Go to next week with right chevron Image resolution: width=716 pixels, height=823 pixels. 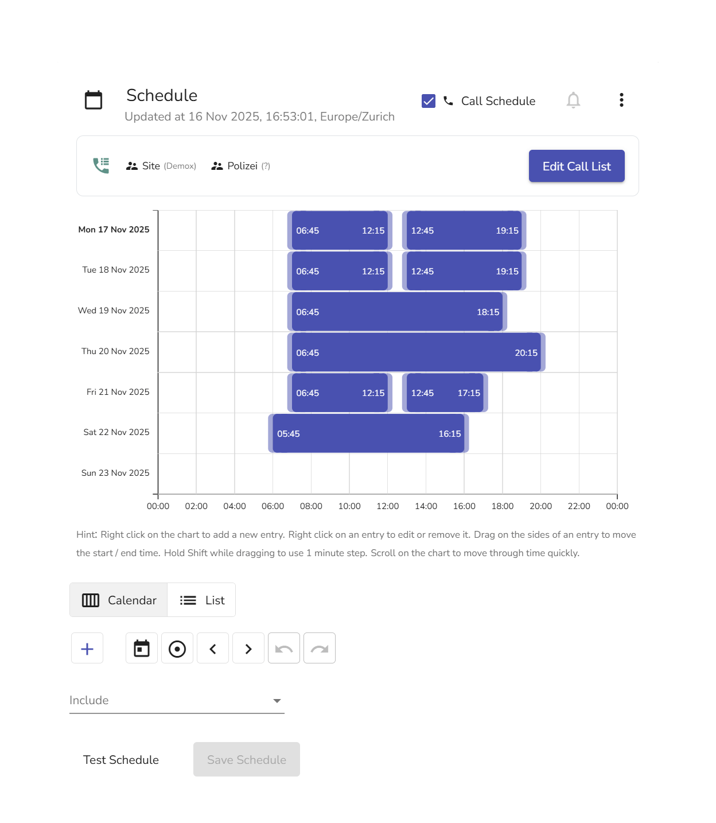point(248,649)
